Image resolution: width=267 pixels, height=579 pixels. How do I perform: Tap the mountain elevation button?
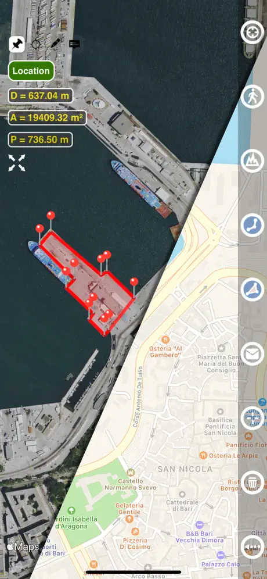point(252,161)
